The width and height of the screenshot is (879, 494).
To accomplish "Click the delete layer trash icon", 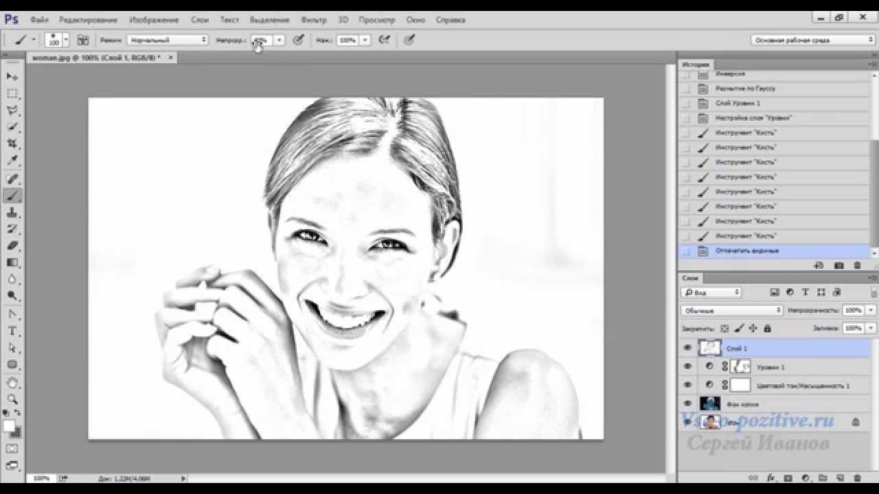I will [x=857, y=478].
